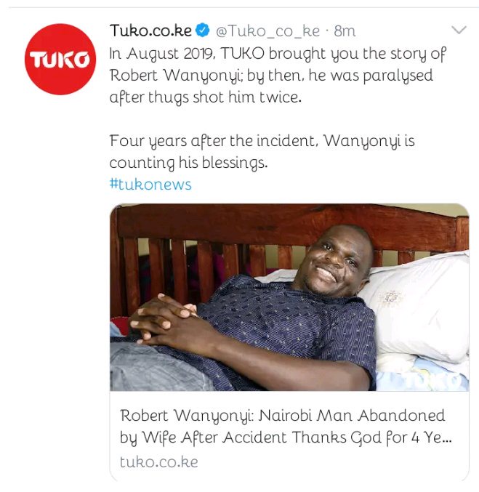The image size is (479, 492).
Task: Visit the @Tuko_co_ke handle
Action: [267, 31]
